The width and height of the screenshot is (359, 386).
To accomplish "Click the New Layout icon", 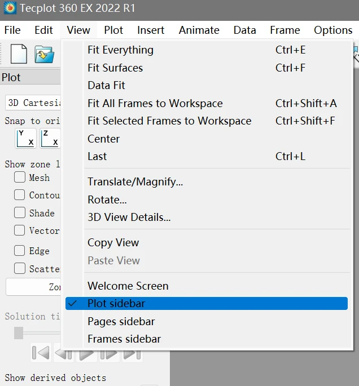I will pos(19,54).
